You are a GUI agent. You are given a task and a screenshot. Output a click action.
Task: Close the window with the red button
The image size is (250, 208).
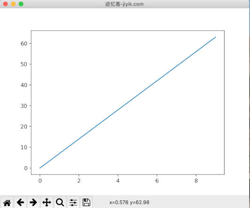[6, 4]
